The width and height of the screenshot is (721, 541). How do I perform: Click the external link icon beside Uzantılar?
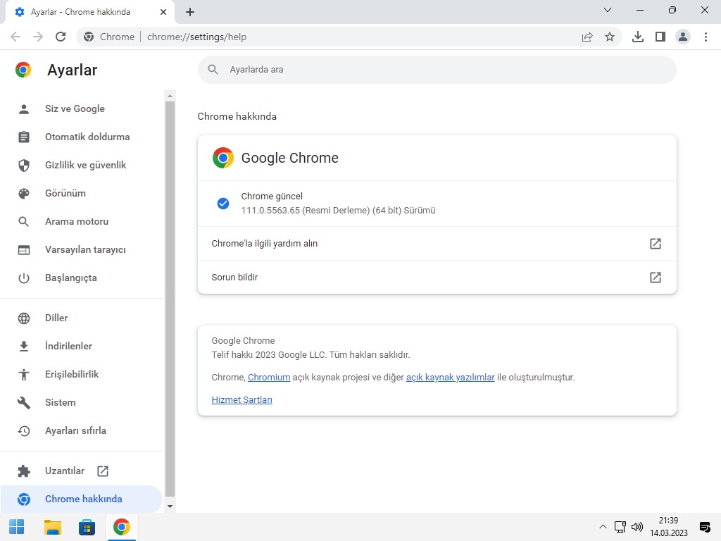[103, 471]
